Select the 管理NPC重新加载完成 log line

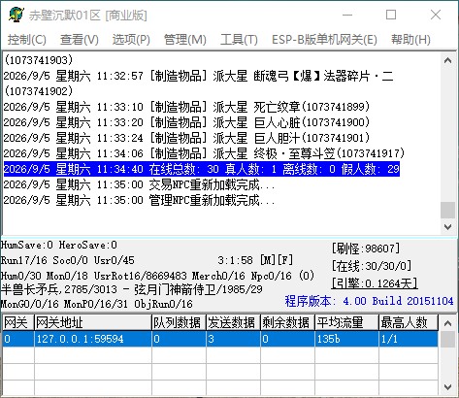[139, 200]
